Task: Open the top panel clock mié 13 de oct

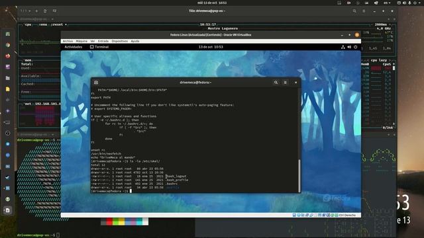Action: coord(212,3)
